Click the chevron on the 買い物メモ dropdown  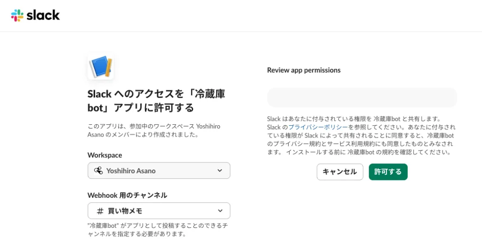[x=220, y=210]
